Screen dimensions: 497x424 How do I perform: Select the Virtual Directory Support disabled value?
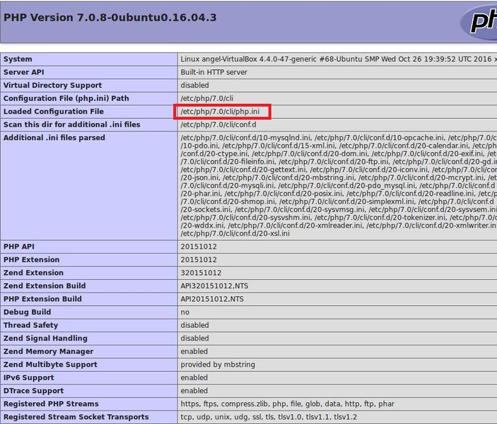194,86
